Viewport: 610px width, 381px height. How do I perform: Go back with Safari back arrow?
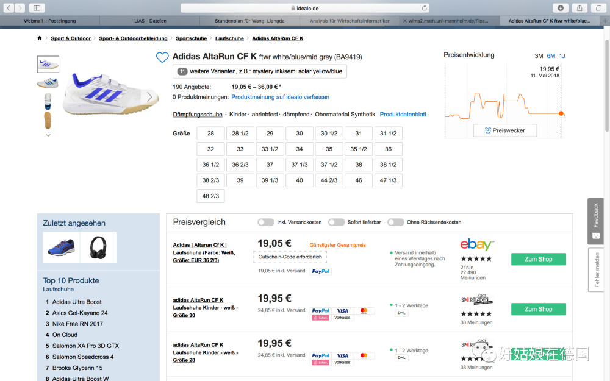tap(9, 8)
